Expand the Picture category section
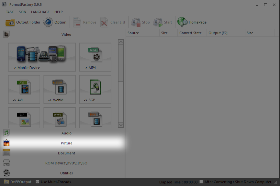Screen dimensions: 280x186 66,143
